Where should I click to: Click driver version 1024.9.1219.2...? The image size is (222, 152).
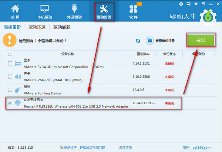point(144,103)
